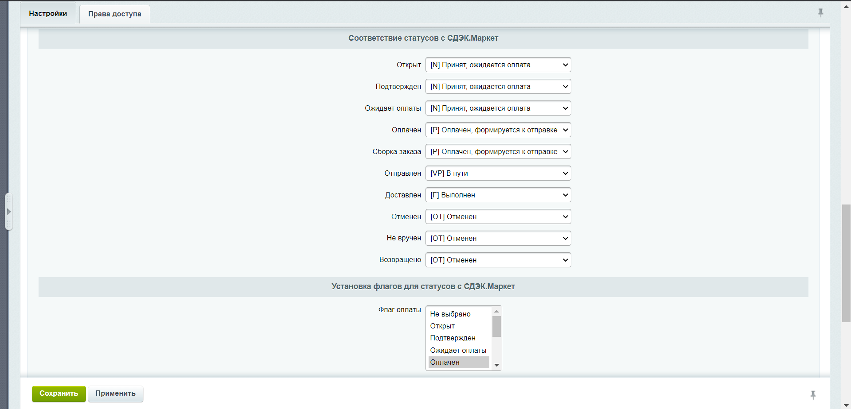851x409 pixels.
Task: Click the Флаг оплаты list scrollbar thumb
Action: coord(496,326)
